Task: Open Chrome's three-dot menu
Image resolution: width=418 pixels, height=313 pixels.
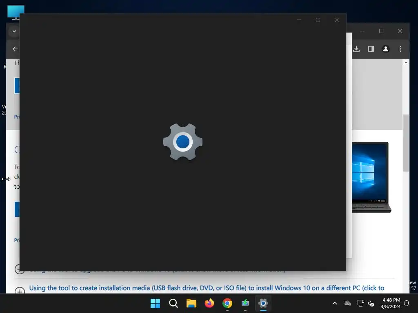Action: click(400, 49)
